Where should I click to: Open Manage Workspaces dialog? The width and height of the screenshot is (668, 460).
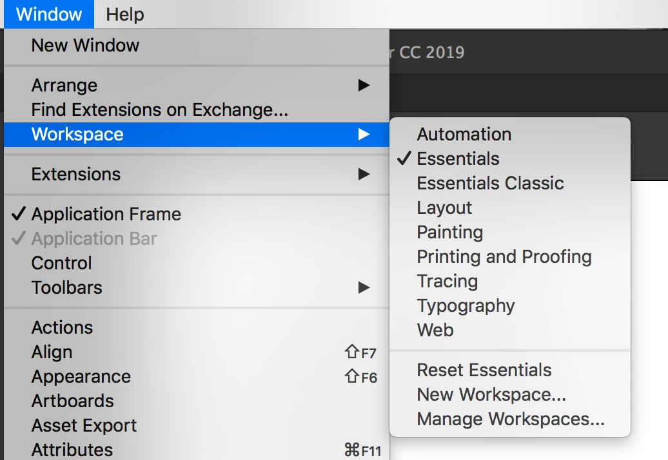click(510, 419)
